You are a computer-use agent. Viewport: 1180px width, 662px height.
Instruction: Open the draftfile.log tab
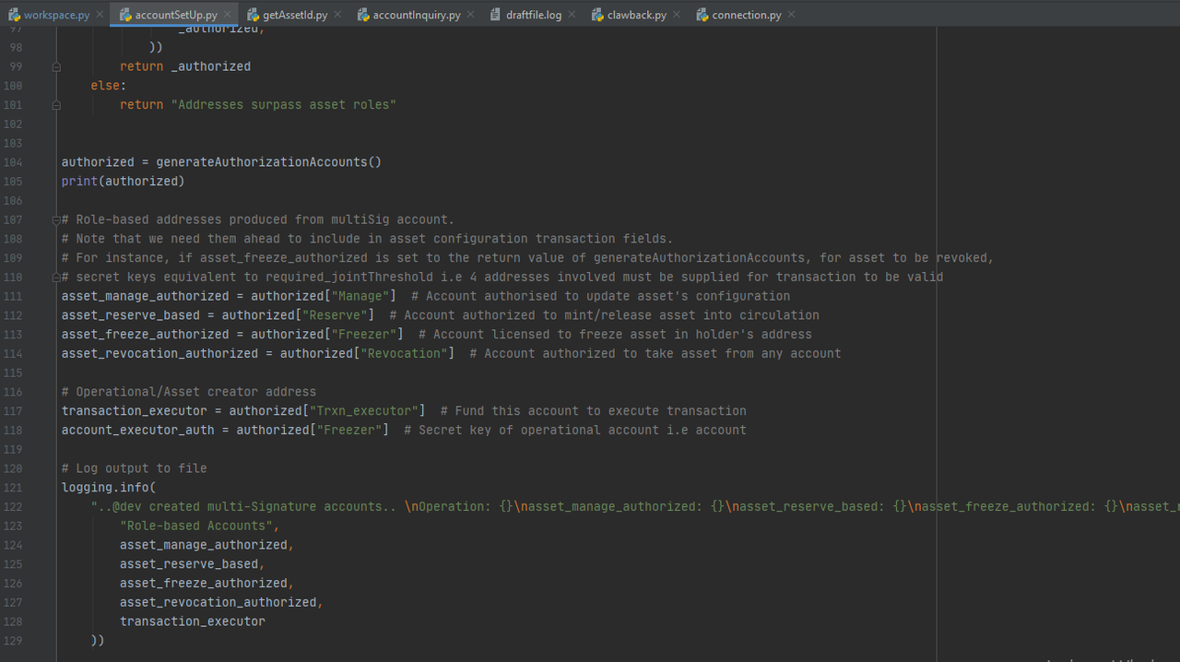point(534,15)
